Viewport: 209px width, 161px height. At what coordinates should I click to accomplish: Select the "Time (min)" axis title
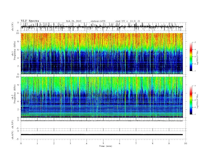click(x=106, y=146)
